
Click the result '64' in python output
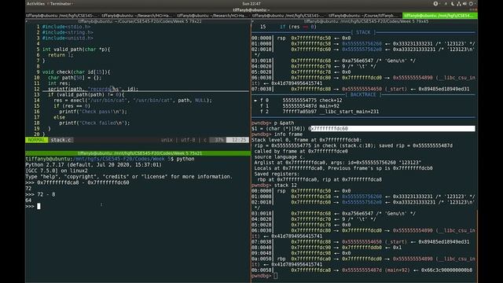click(28, 200)
